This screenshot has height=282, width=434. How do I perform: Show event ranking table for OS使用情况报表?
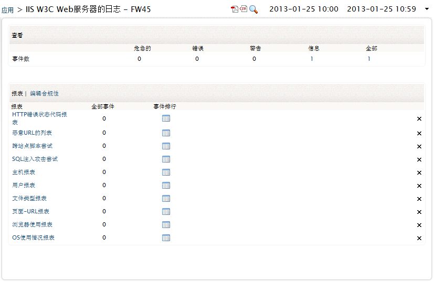coord(166,238)
